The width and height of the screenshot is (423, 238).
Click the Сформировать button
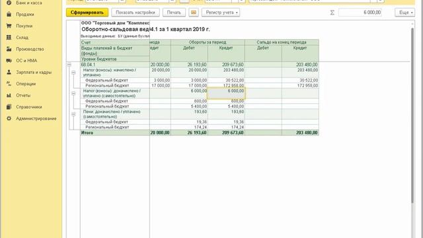87,13
